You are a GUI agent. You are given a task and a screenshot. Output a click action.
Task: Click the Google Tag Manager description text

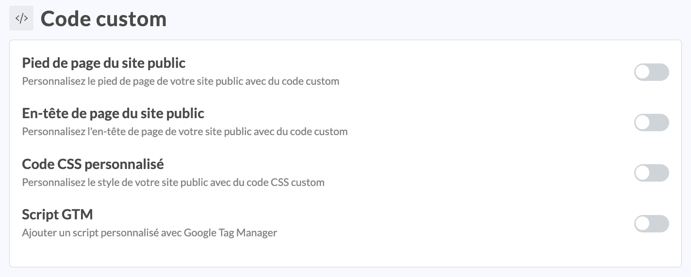click(x=149, y=232)
